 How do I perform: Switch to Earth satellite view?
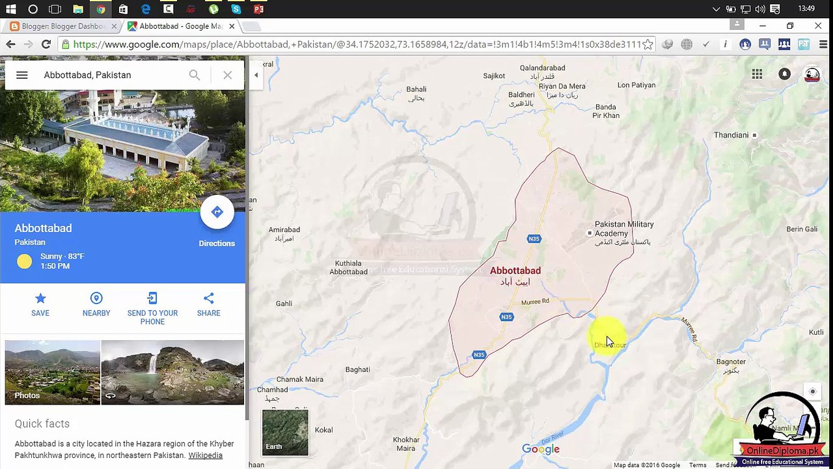point(285,432)
